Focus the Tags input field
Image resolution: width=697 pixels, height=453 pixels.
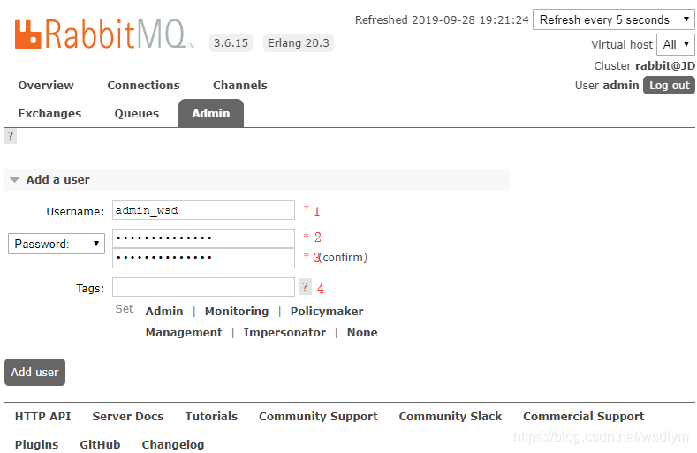(203, 287)
